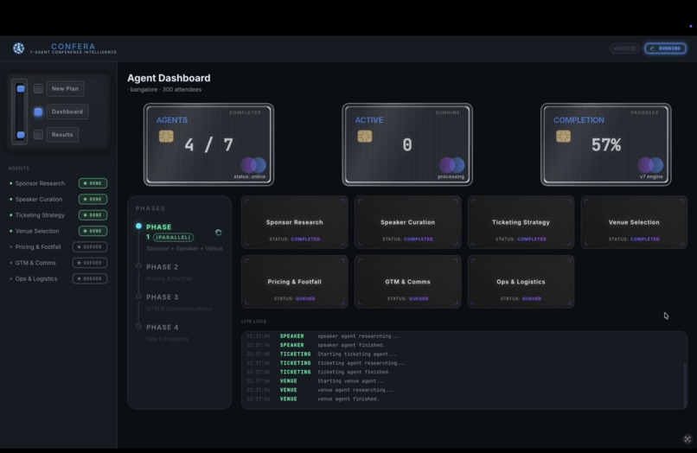Screen dimensions: 697x453
Task: Toggle the checkbox beside Results
Action: point(38,135)
